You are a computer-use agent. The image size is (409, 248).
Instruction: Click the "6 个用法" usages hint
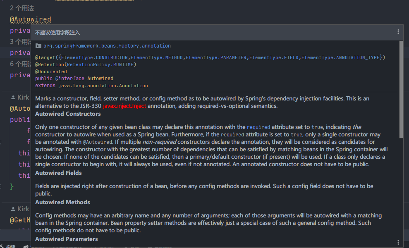pyautogui.click(x=20, y=64)
